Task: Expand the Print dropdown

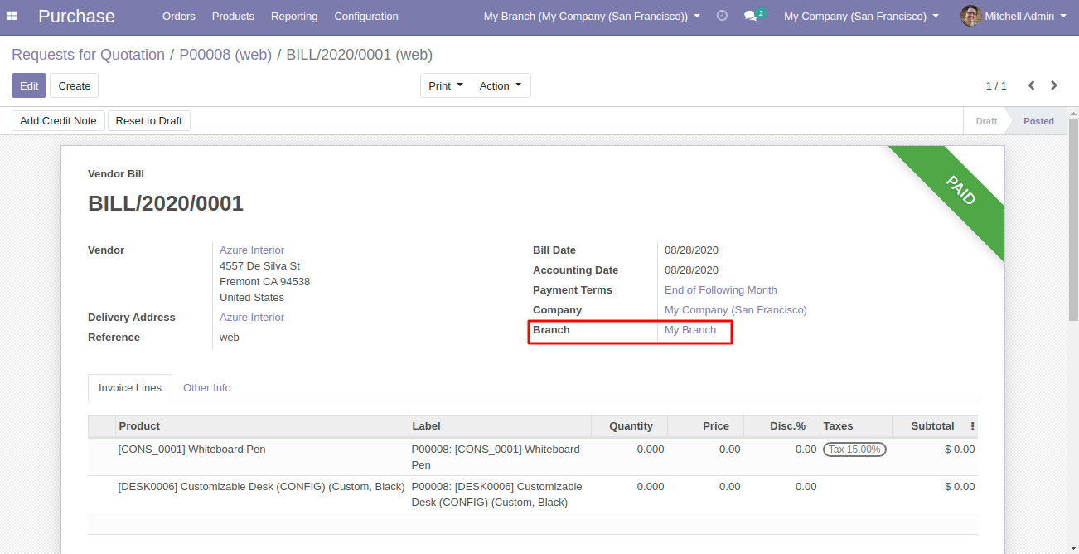Action: click(446, 85)
